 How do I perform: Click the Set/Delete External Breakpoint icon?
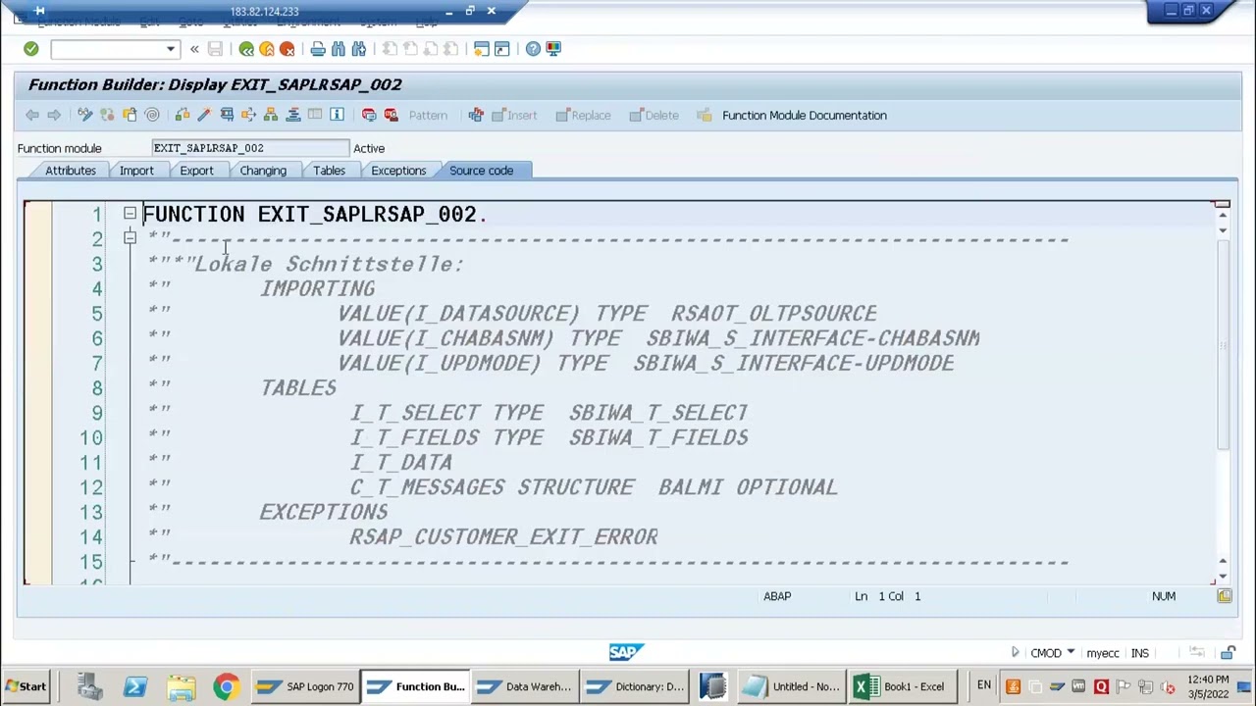pos(391,116)
